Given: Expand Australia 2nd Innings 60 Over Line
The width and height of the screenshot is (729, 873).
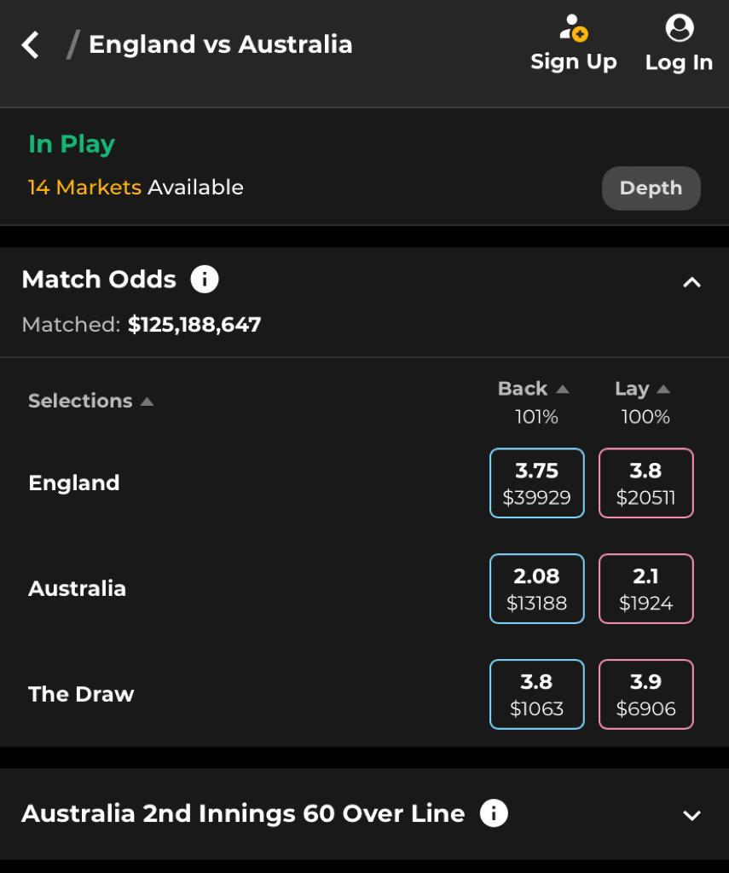Looking at the screenshot, I should pyautogui.click(x=691, y=815).
